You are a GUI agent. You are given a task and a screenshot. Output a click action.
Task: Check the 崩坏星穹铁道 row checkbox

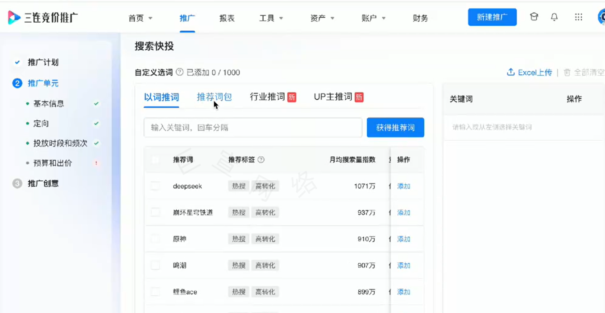coord(155,212)
